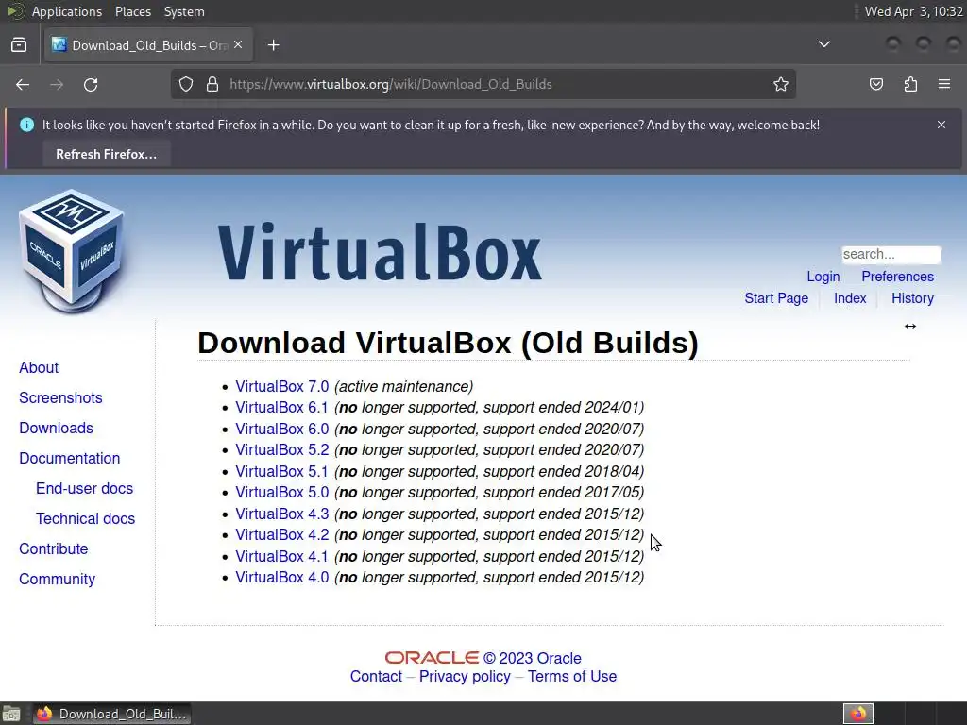Click the text (active maintenance)

coord(404,386)
